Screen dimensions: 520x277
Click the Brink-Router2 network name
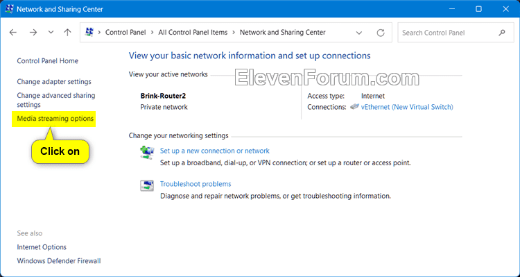point(163,96)
